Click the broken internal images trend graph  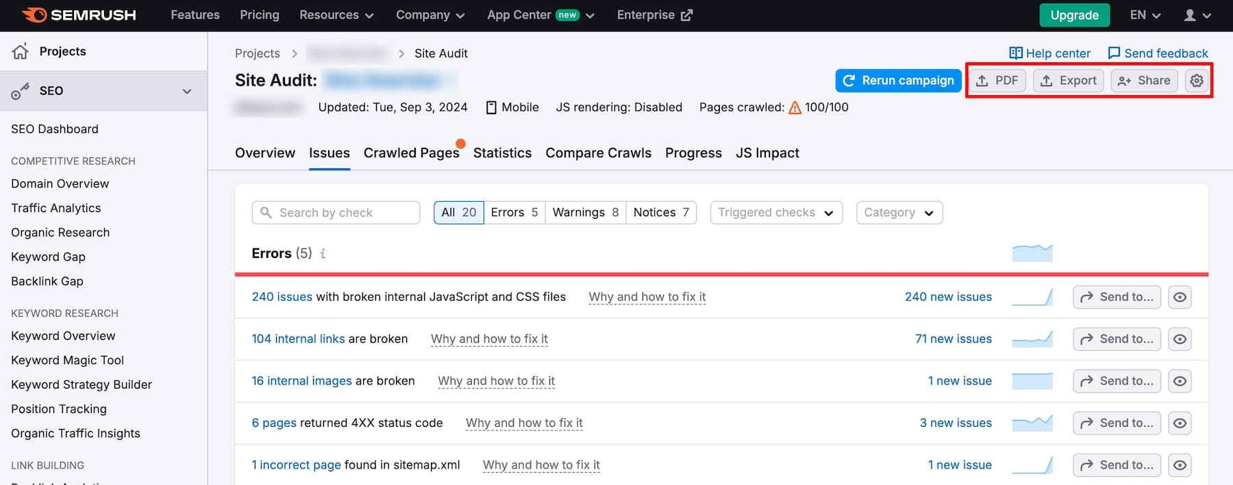point(1032,381)
